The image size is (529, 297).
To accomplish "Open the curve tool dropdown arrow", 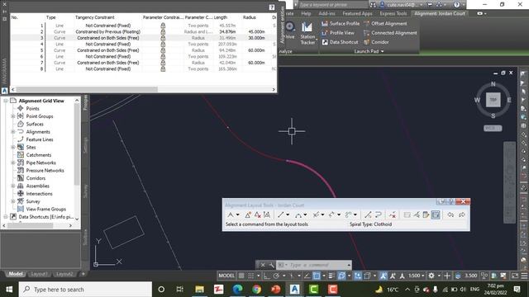I will pos(305,214).
